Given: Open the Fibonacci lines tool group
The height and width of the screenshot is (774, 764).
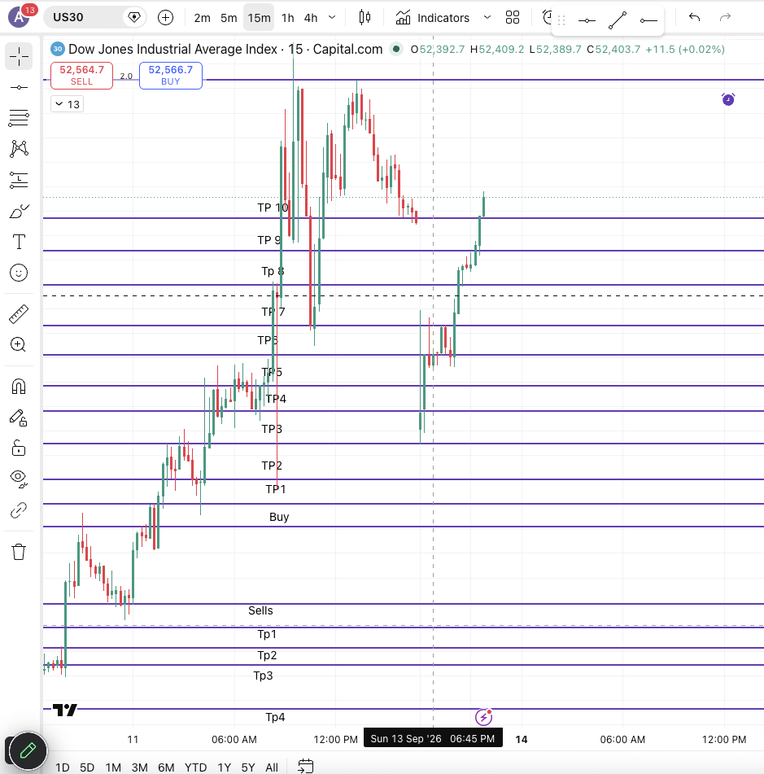Looking at the screenshot, I should (19, 118).
